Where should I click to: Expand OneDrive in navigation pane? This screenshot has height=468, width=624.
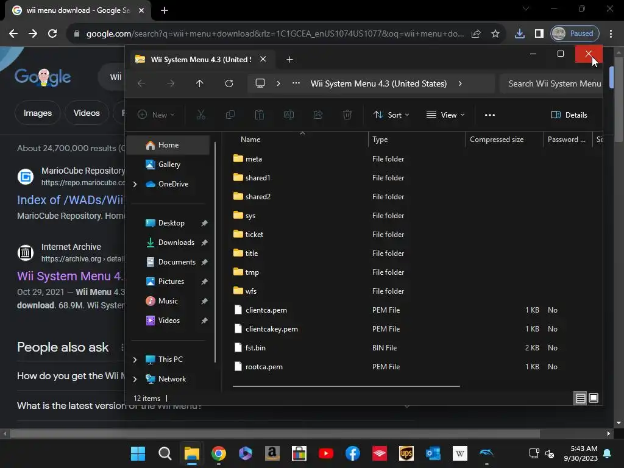pyautogui.click(x=135, y=184)
